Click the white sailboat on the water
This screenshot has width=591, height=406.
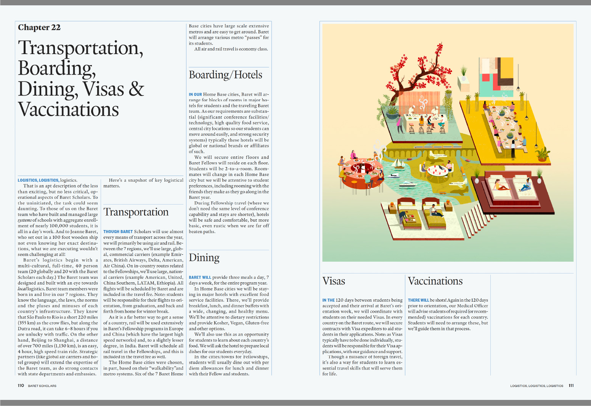click(x=398, y=164)
